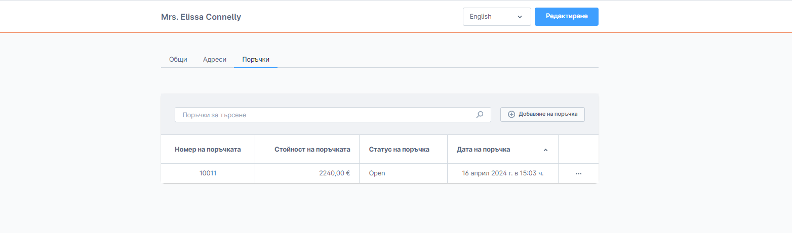Focus the Поръчки за търсене search field

click(324, 115)
